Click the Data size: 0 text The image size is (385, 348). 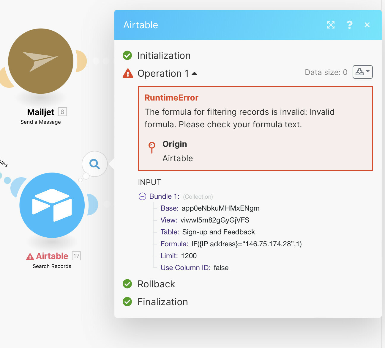[x=326, y=72]
